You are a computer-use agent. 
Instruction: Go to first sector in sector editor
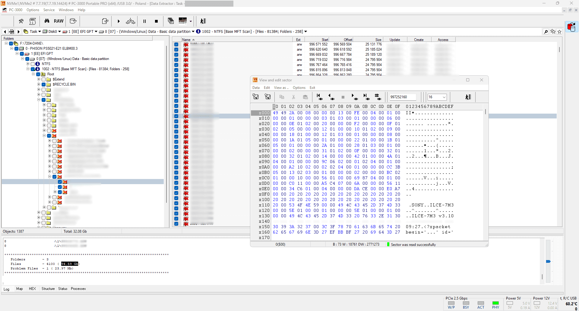coord(319,97)
